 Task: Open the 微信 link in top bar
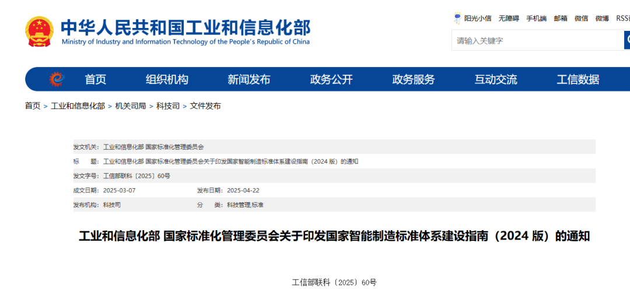coord(582,18)
